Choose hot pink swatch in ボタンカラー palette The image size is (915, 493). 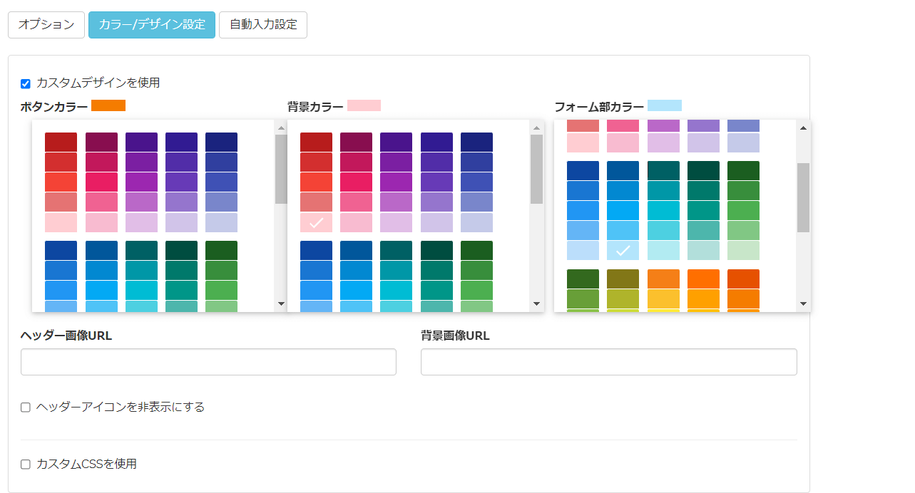click(x=101, y=182)
